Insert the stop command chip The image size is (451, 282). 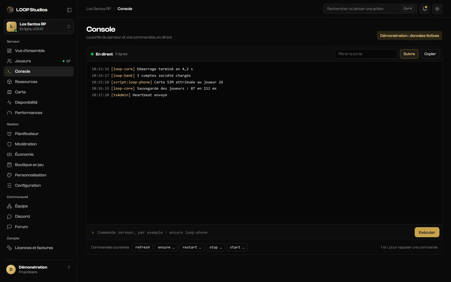tap(216, 247)
